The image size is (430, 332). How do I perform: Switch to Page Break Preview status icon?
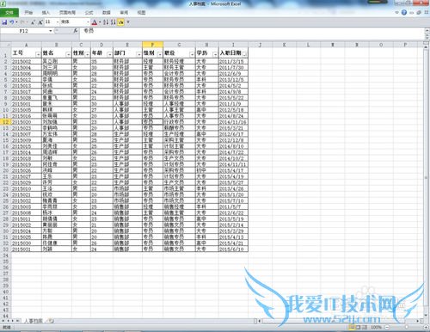point(365,327)
